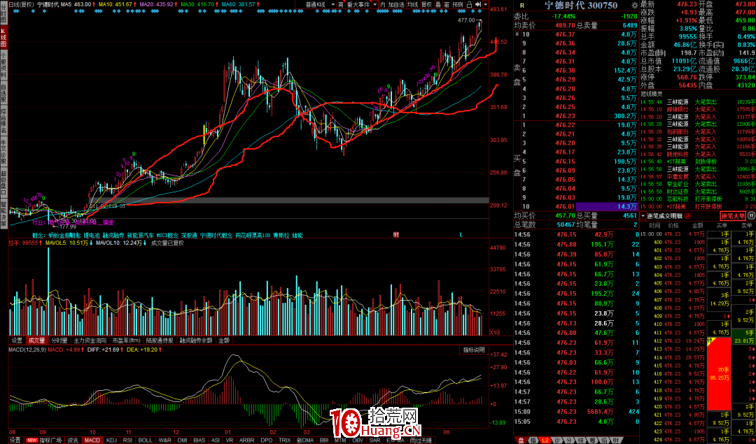Select the MACD indicator tab
This screenshot has height=444, width=756.
pyautogui.click(x=92, y=440)
